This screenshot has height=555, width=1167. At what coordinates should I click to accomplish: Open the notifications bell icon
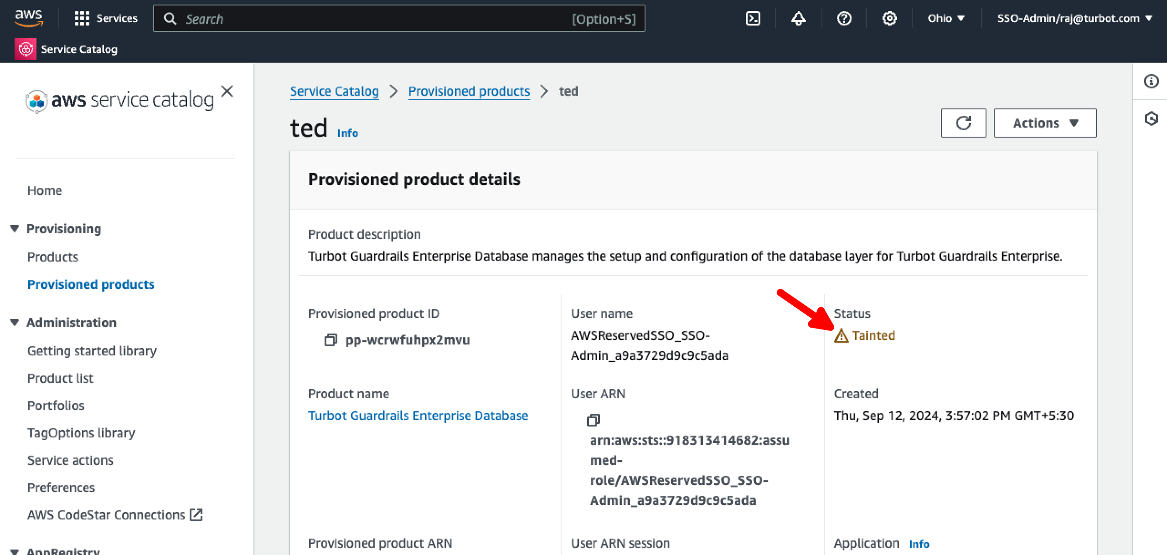point(798,19)
